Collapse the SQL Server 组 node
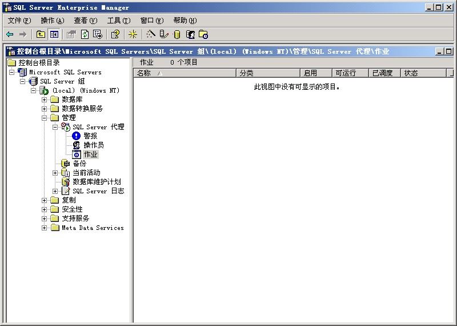Screen dimensions: 457x326 (22, 81)
